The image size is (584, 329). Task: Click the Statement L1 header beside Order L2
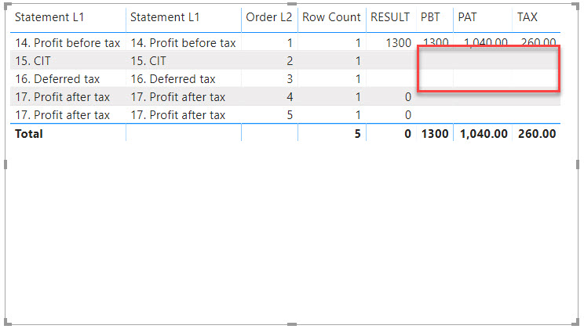(165, 17)
